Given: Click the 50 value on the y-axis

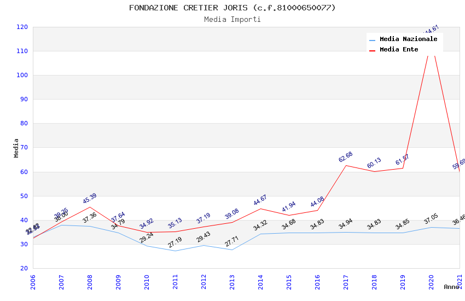Looking at the screenshot, I should [x=24, y=196].
